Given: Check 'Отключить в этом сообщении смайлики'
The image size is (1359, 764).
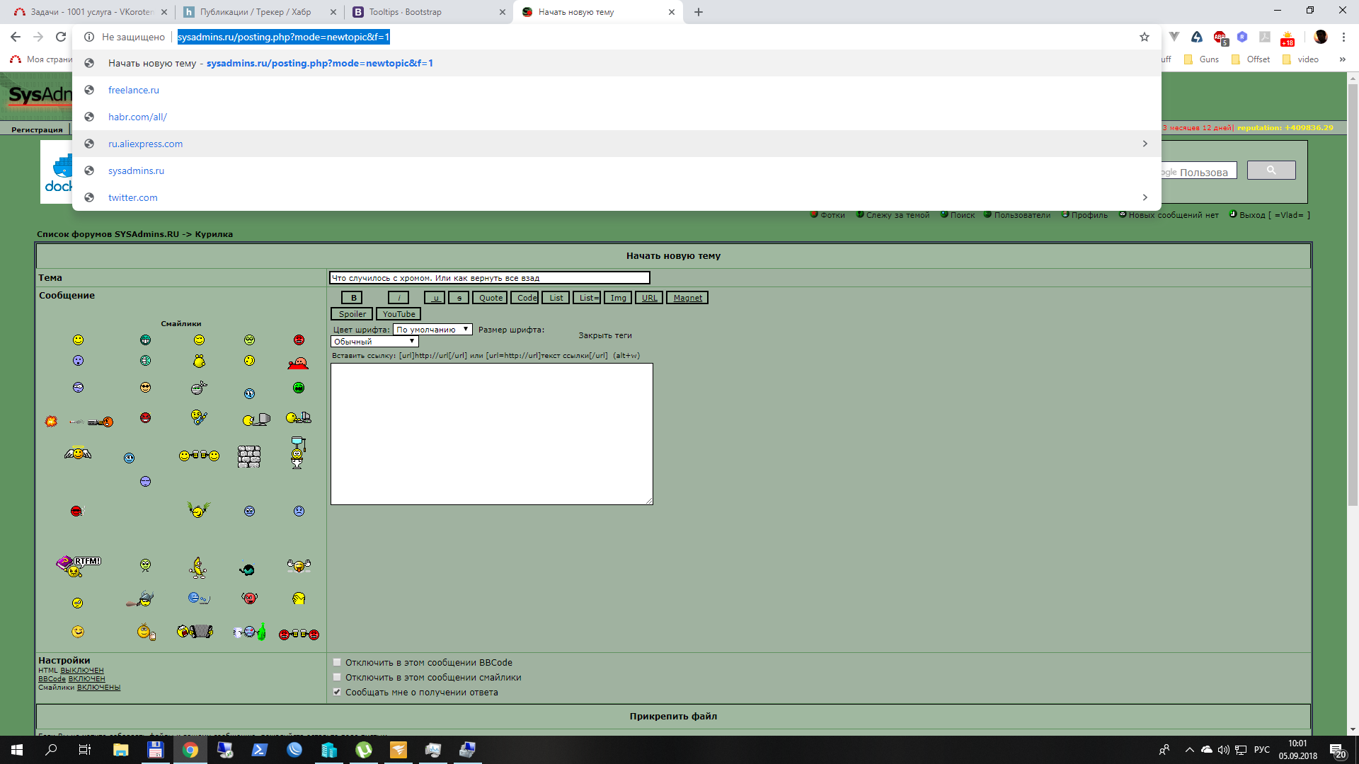Looking at the screenshot, I should tap(337, 678).
